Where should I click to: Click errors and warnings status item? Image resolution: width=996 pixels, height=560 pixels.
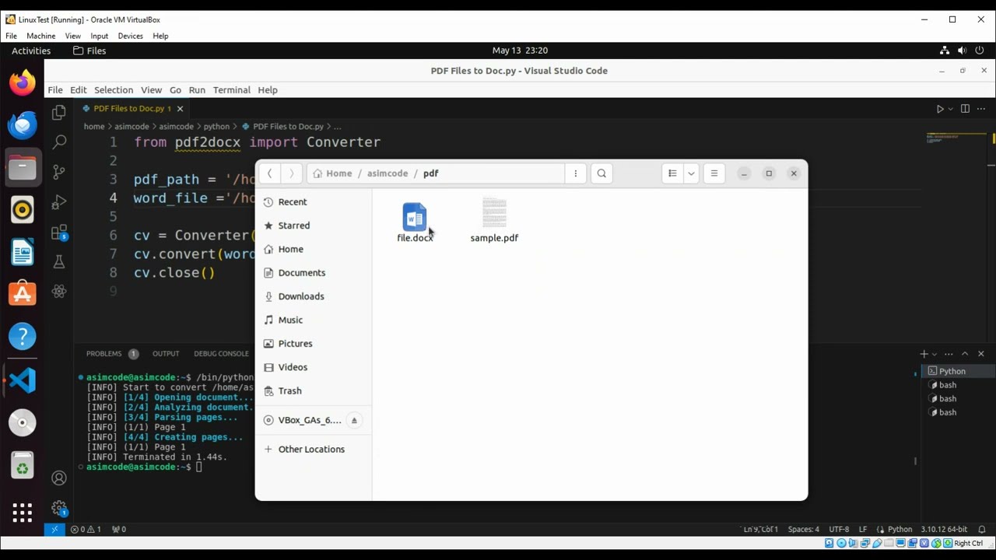pyautogui.click(x=86, y=530)
